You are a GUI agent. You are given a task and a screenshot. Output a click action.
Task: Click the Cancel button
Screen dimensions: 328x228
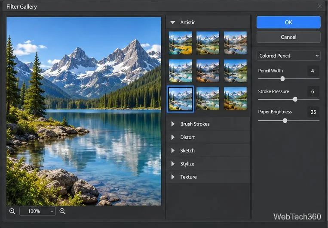click(288, 37)
